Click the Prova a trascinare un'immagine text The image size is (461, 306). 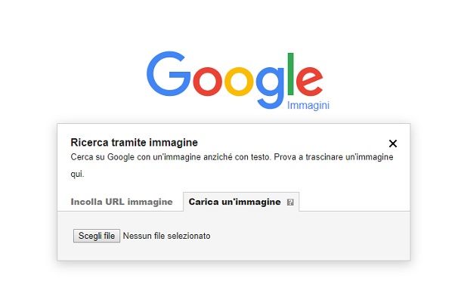click(x=333, y=157)
